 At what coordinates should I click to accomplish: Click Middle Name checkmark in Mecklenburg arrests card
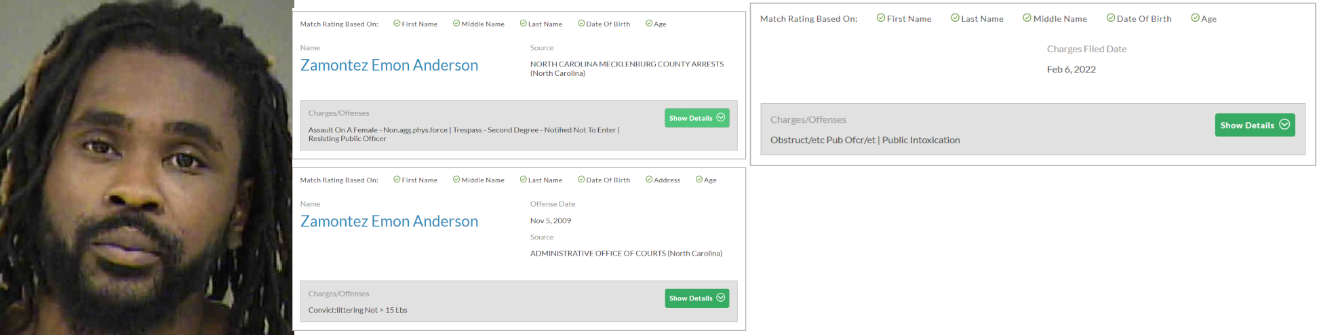coord(456,24)
